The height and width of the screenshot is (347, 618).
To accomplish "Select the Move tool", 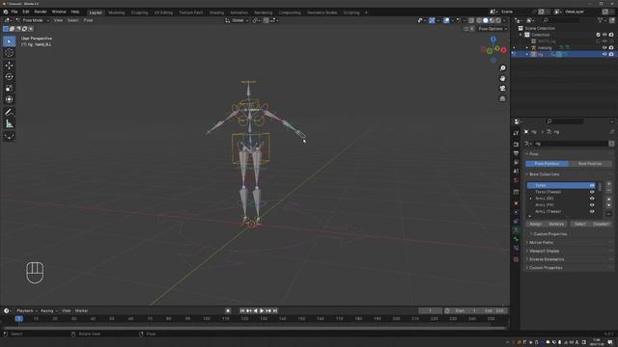I will click(x=9, y=66).
